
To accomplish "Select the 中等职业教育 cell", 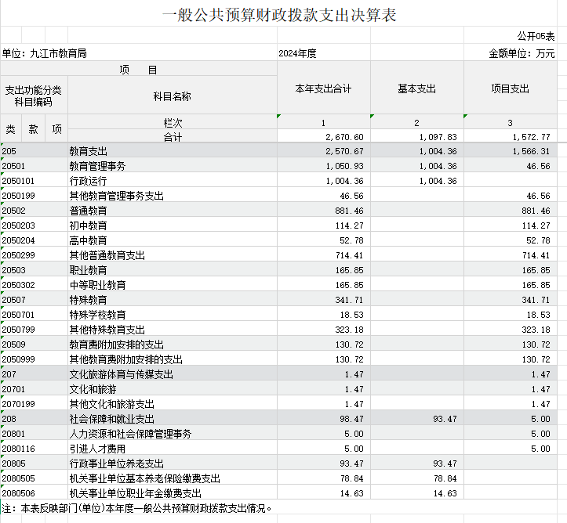I will (97, 285).
